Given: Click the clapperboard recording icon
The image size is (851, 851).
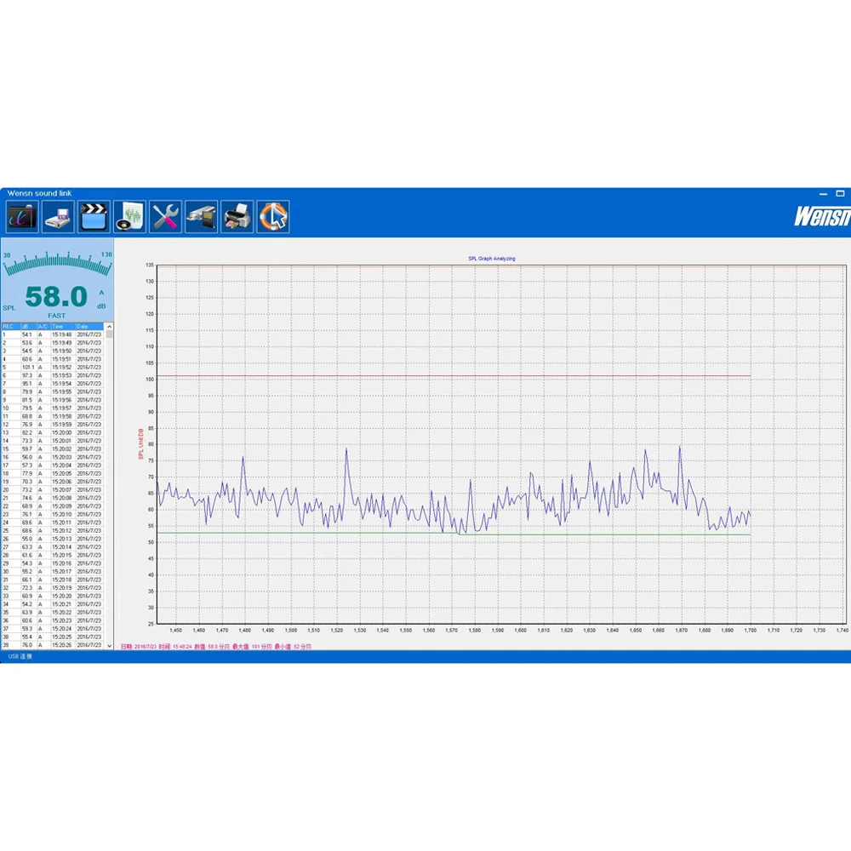Looking at the screenshot, I should click(94, 216).
